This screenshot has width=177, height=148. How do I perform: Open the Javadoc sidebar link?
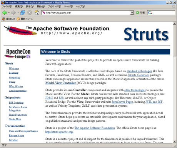pyautogui.click(x=13, y=140)
